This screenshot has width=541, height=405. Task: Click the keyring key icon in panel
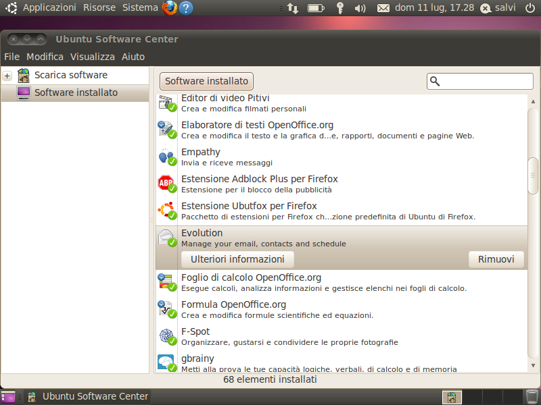tap(340, 8)
